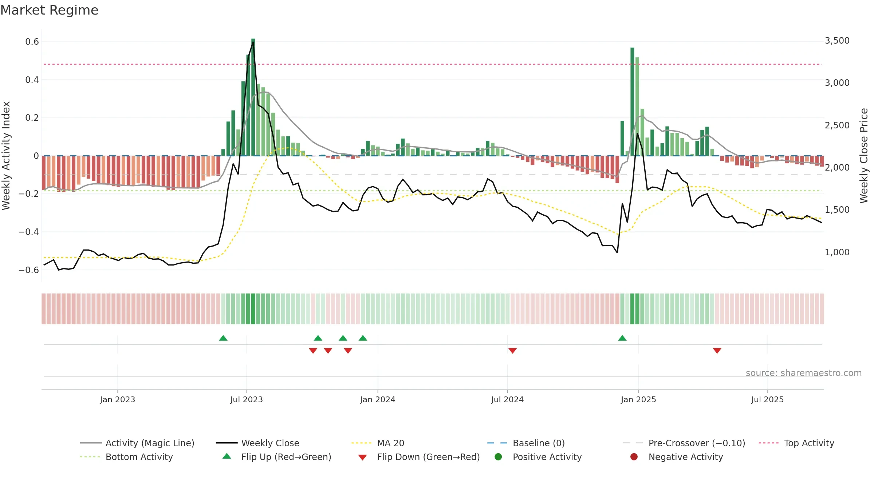Click the '3,000' price axis label
Screen dimensions: 874x491
coord(837,83)
